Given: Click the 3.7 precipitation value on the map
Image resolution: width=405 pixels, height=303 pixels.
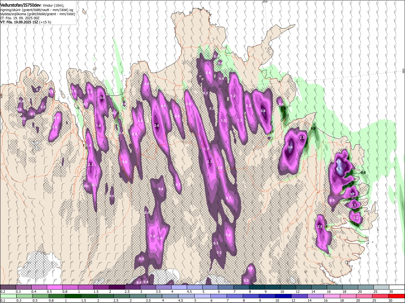Looking at the screenshot, I should (x=352, y=194).
